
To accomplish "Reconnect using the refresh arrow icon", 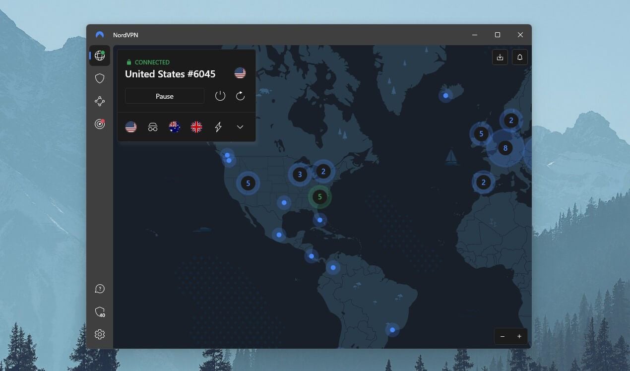I will (240, 96).
